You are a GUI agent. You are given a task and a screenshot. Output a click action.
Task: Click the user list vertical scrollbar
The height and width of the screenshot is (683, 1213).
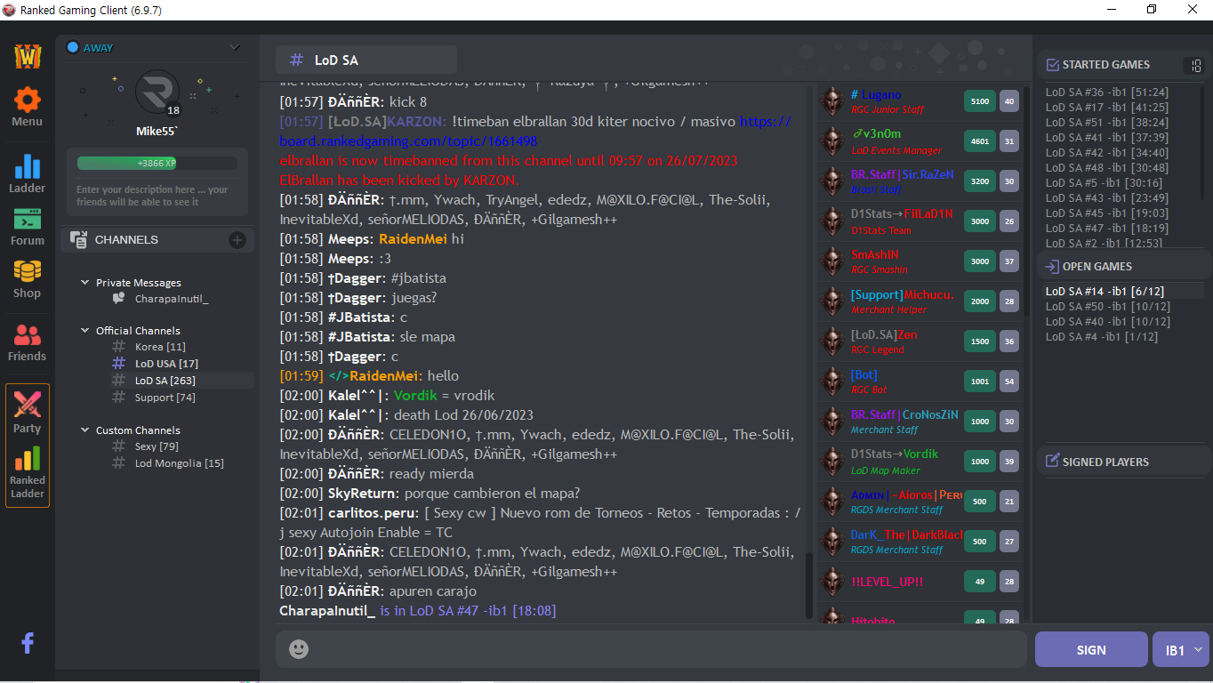pyautogui.click(x=1027, y=200)
